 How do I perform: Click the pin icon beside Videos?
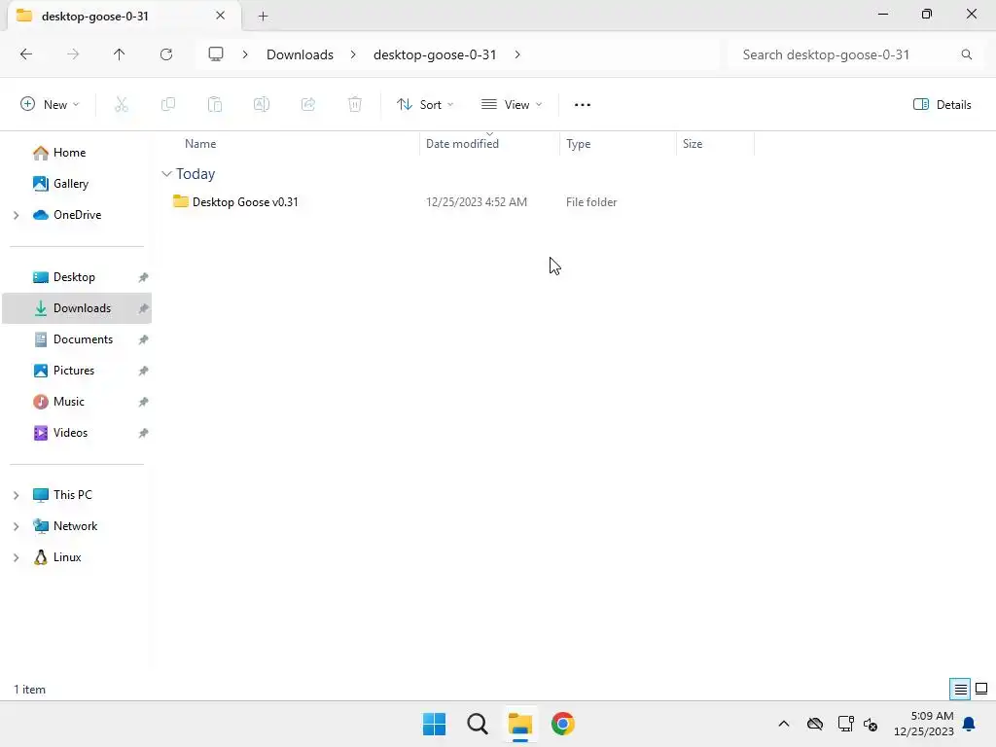tap(144, 433)
